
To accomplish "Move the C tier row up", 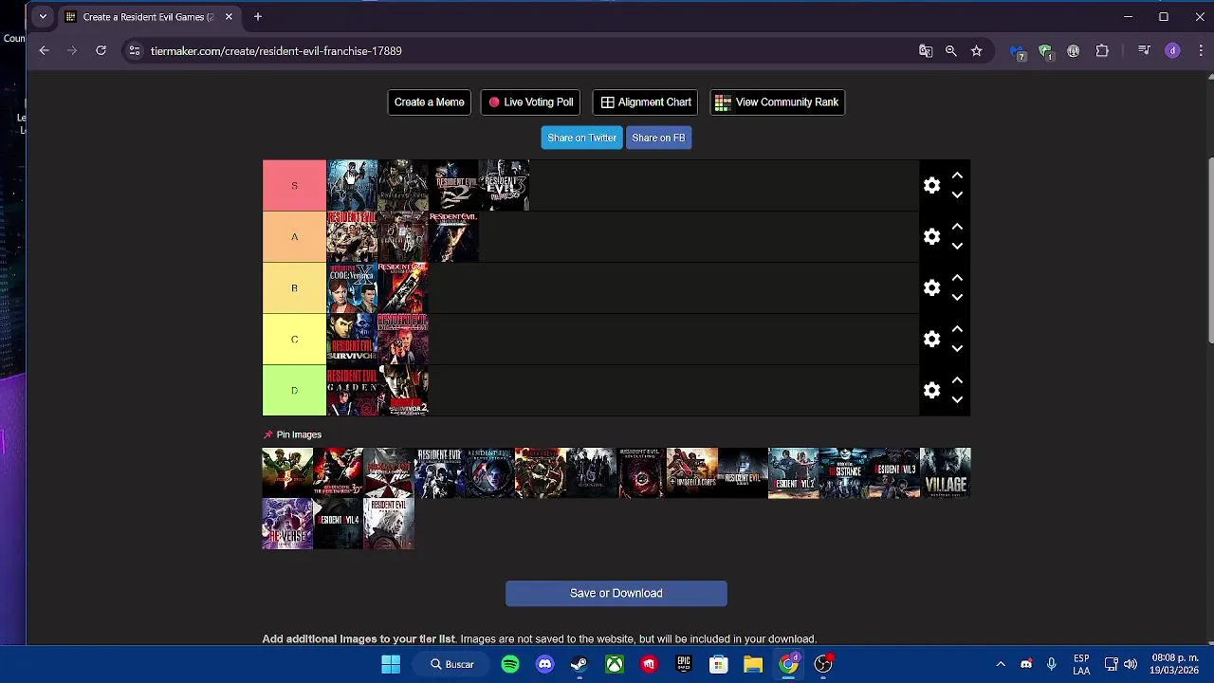I will tap(957, 329).
